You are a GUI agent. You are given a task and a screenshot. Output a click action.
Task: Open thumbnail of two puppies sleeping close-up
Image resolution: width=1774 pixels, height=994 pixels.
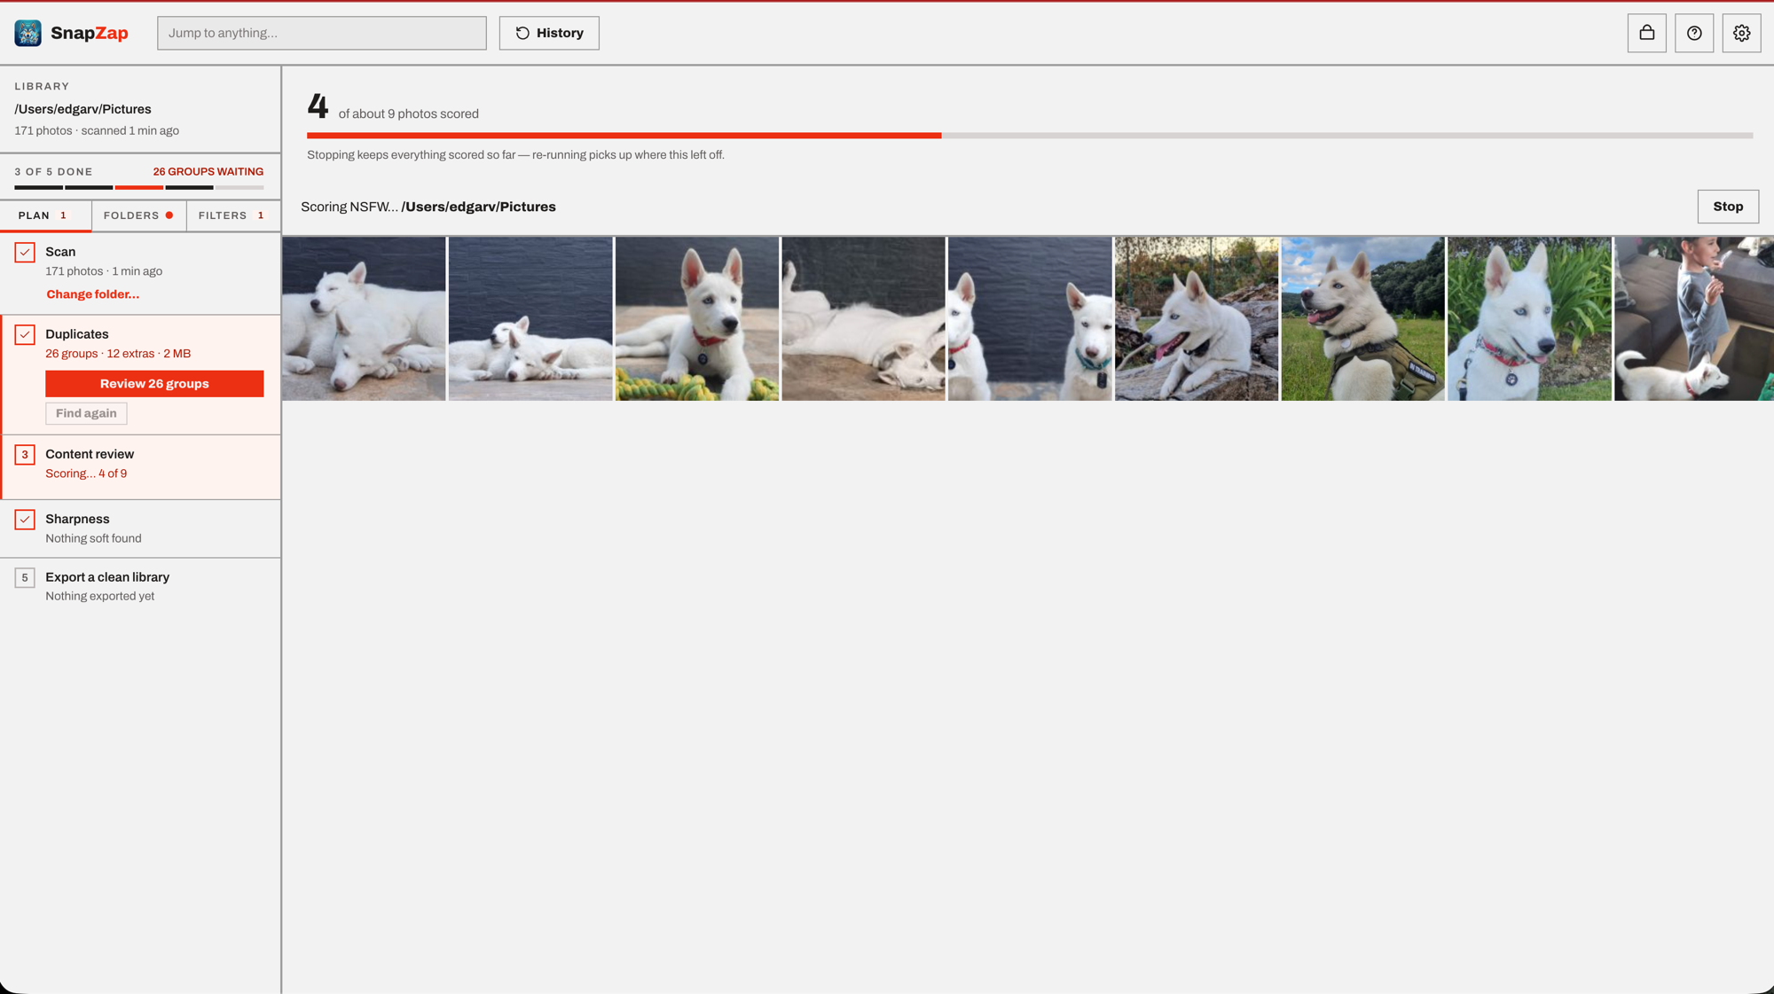tap(364, 318)
